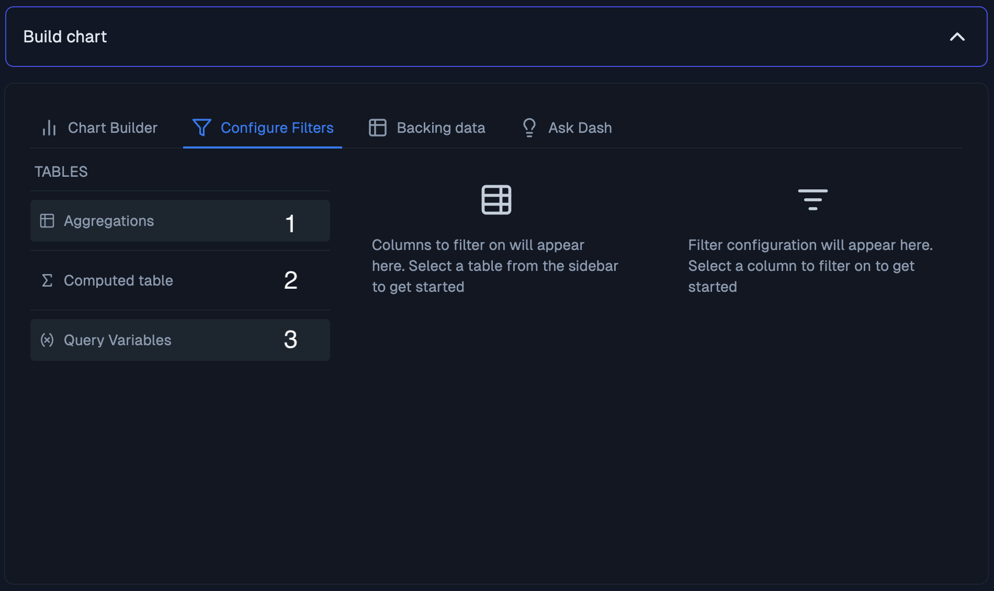Click the Chart Builder bar chart icon
Viewport: 994px width, 591px height.
[49, 128]
